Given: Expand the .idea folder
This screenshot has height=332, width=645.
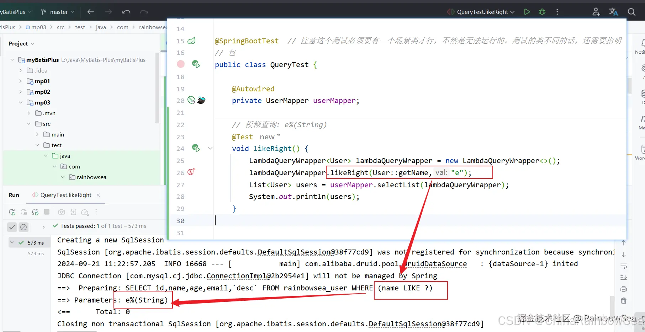Looking at the screenshot, I should tap(20, 70).
